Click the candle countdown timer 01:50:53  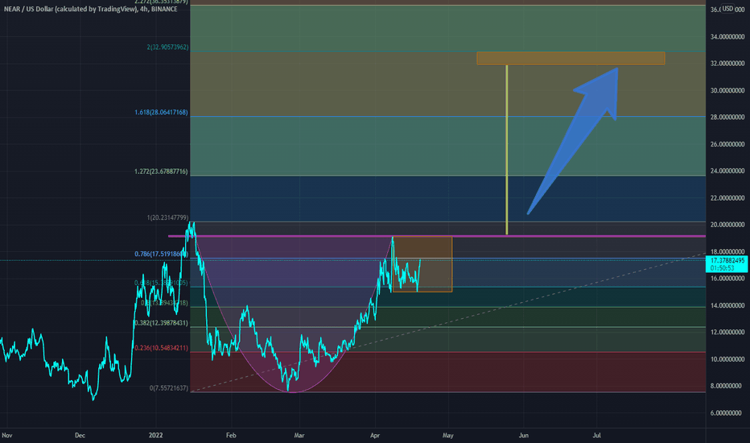coord(723,268)
